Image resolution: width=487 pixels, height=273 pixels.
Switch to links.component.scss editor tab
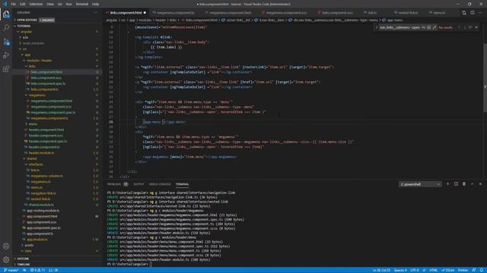coord(337,13)
